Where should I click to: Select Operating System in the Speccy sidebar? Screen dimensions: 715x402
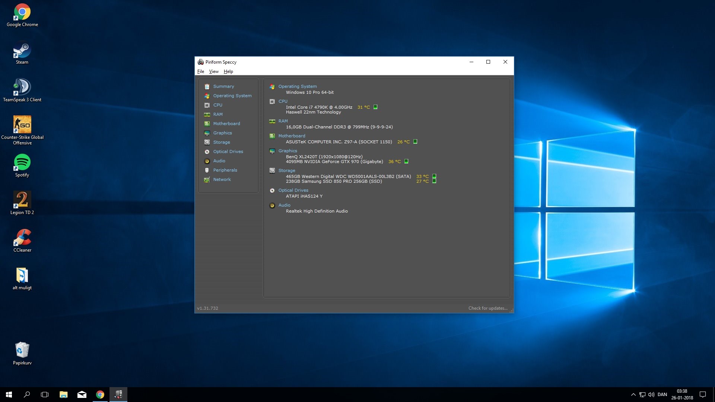pos(232,96)
